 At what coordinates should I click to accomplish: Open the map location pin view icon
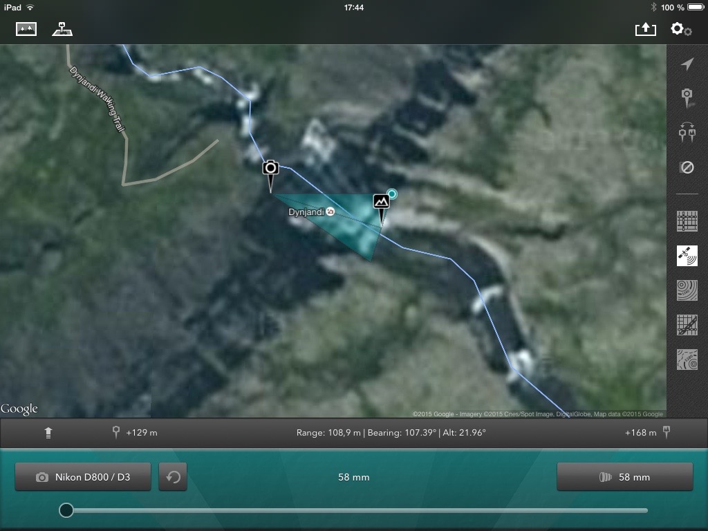(x=62, y=29)
